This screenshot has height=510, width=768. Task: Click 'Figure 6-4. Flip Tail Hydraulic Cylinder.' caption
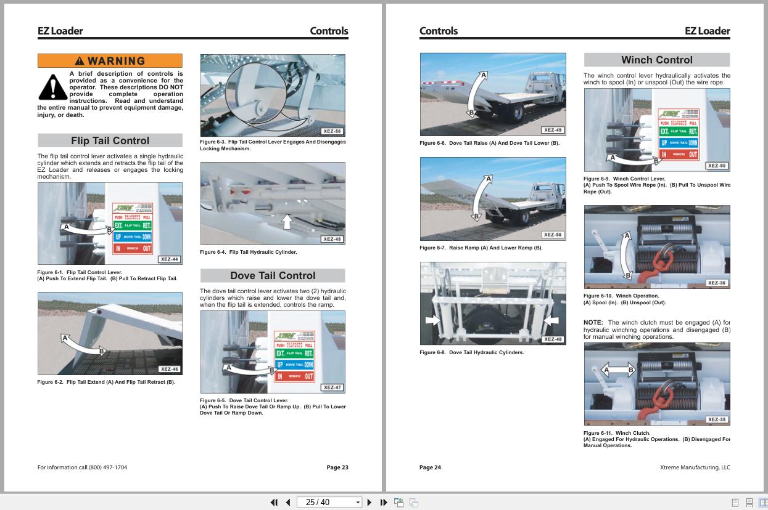(x=248, y=252)
